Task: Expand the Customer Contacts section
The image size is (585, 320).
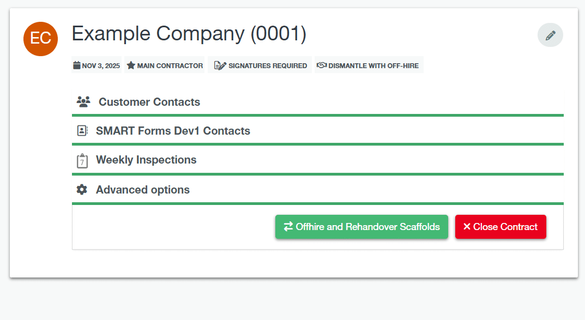Action: [149, 102]
